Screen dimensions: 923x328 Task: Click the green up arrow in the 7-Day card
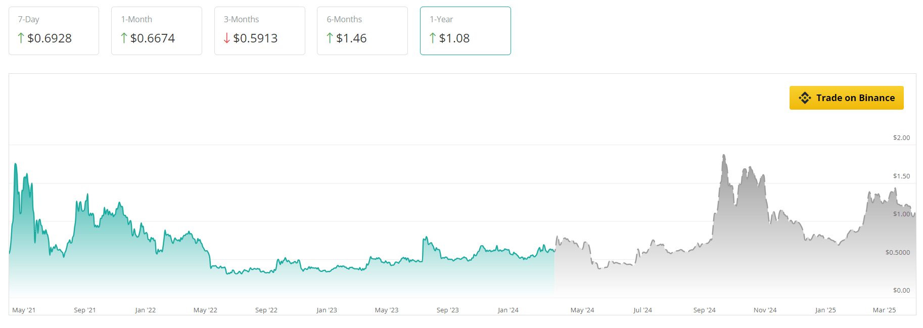[21, 38]
